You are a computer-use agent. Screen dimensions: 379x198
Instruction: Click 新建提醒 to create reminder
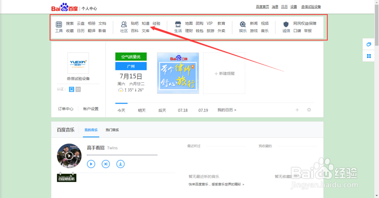pyautogui.click(x=224, y=73)
